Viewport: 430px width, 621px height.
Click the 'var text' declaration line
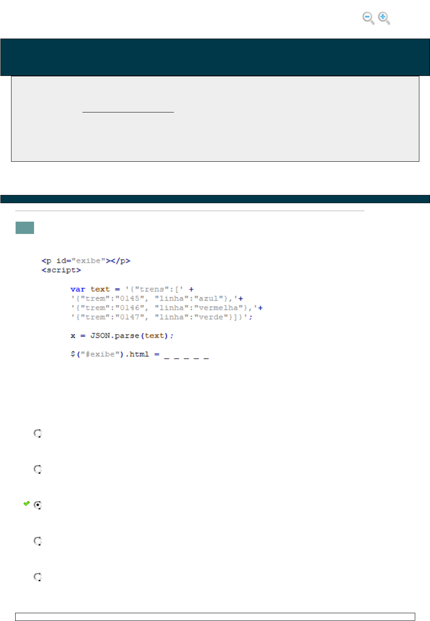tap(132, 289)
